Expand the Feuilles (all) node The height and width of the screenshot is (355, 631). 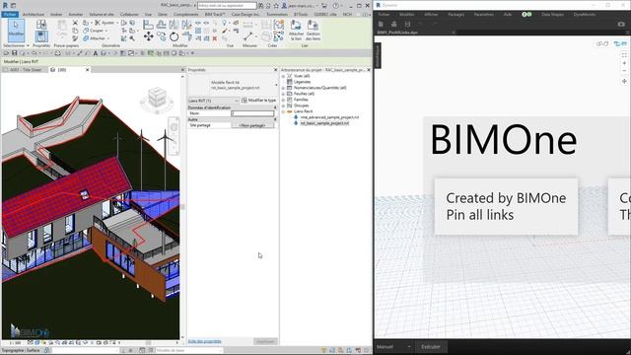(283, 94)
